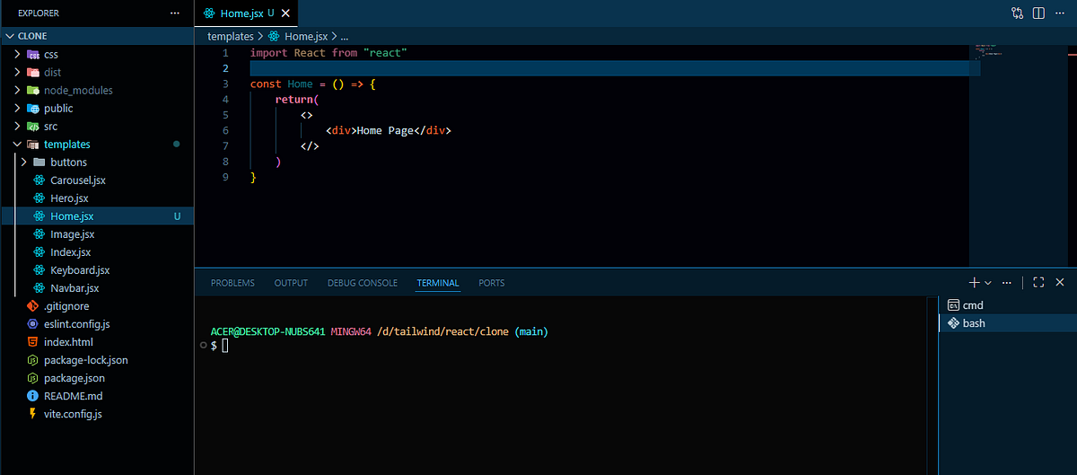The width and height of the screenshot is (1077, 475).
Task: Click the templates breadcrumb segment
Action: click(231, 36)
